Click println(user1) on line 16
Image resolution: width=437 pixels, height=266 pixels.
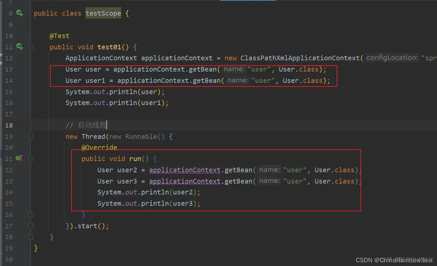137,103
